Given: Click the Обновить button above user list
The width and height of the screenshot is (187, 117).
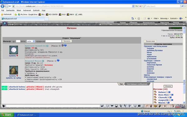Looking at the screenshot, I should coord(168,86).
